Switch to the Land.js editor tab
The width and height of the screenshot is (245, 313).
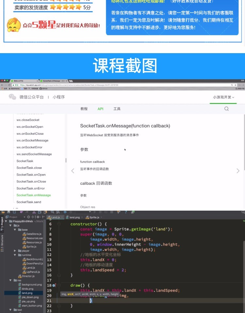(55, 217)
